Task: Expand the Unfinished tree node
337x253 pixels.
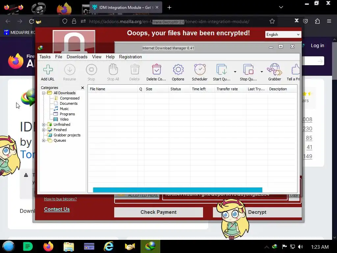Action: pyautogui.click(x=44, y=125)
